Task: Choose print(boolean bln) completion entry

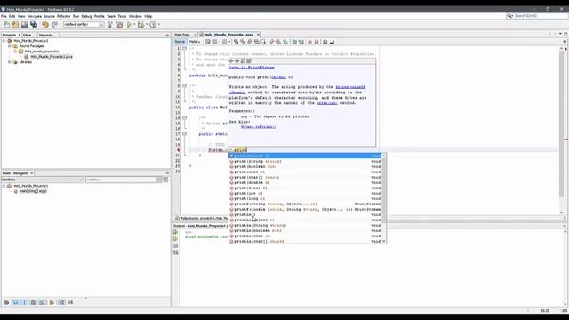Action: 305,166
